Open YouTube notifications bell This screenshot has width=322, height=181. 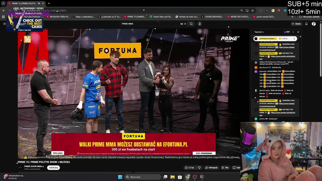point(306,24)
